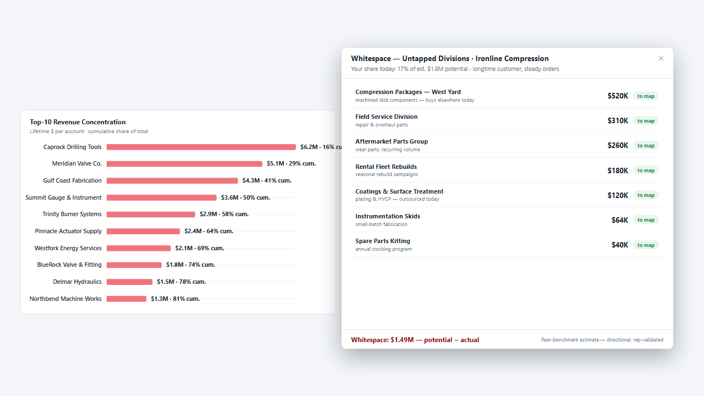Click 'to map' for Field Service Division
704x396 pixels.
point(646,121)
